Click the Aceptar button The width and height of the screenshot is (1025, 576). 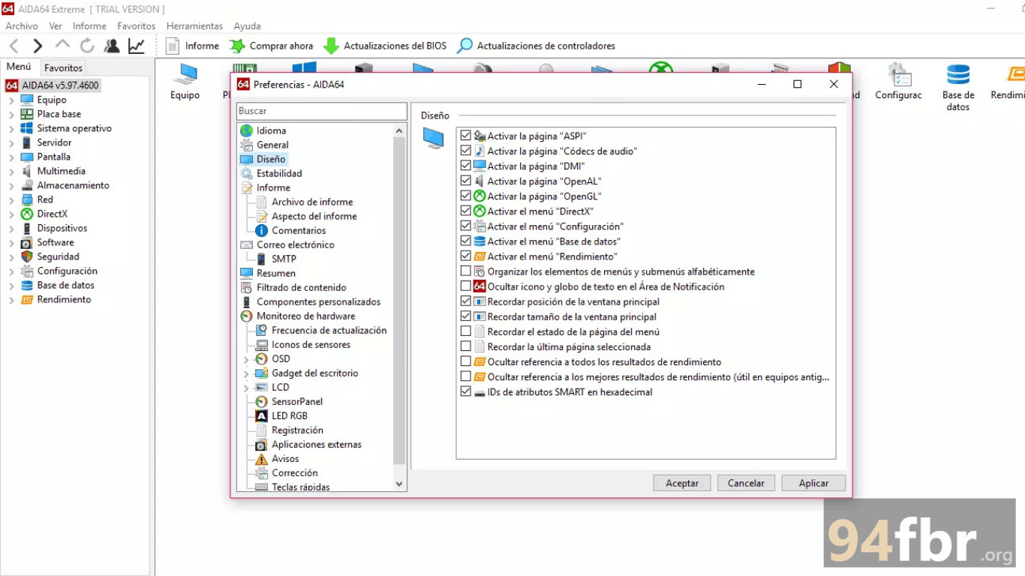[682, 483]
